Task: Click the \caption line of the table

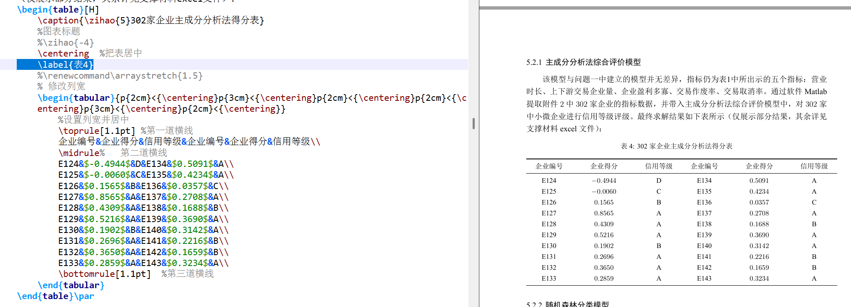Action: [151, 20]
